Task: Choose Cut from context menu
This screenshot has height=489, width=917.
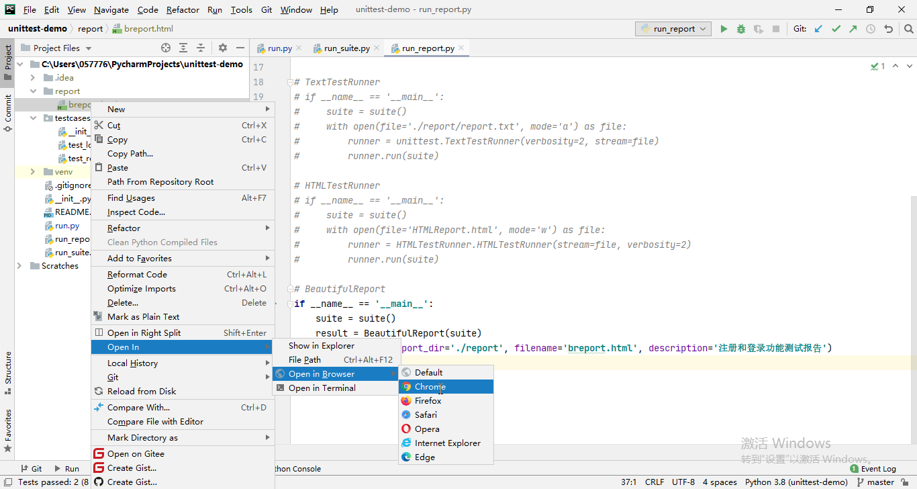Action: click(x=183, y=126)
